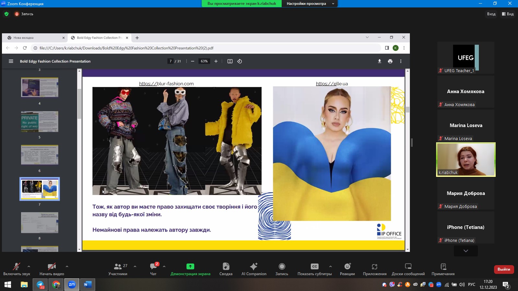Switch to Bold Edgy Fashion Collection tab
This screenshot has width=518, height=291.
(99, 38)
